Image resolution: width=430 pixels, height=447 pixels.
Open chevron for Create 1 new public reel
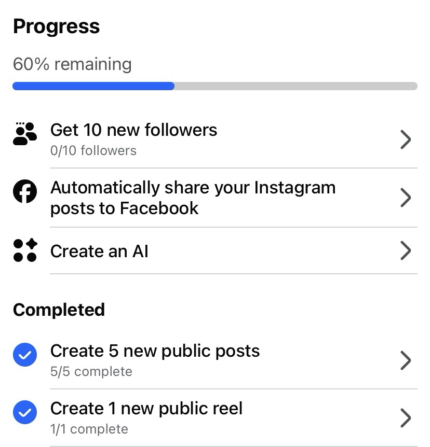pos(406,418)
